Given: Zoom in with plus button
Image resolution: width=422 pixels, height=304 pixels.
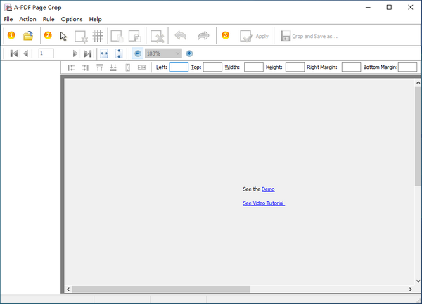Looking at the screenshot, I should [x=189, y=53].
